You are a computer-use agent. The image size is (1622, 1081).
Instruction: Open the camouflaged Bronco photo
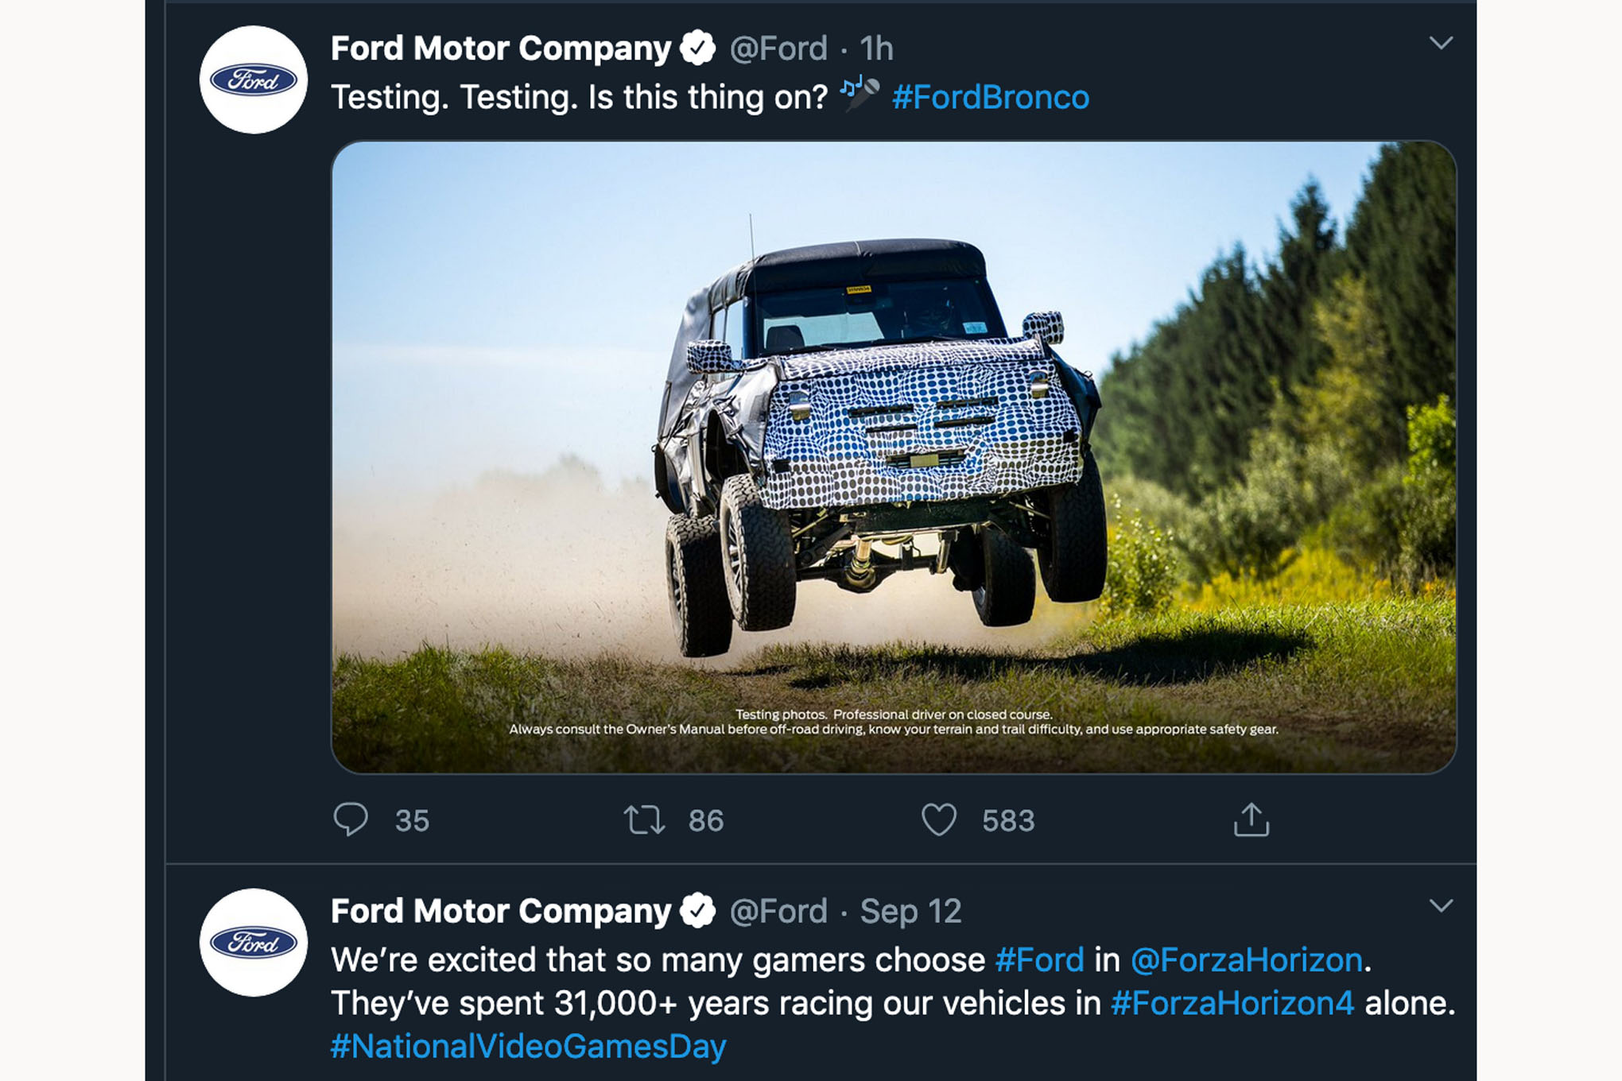[x=893, y=457]
